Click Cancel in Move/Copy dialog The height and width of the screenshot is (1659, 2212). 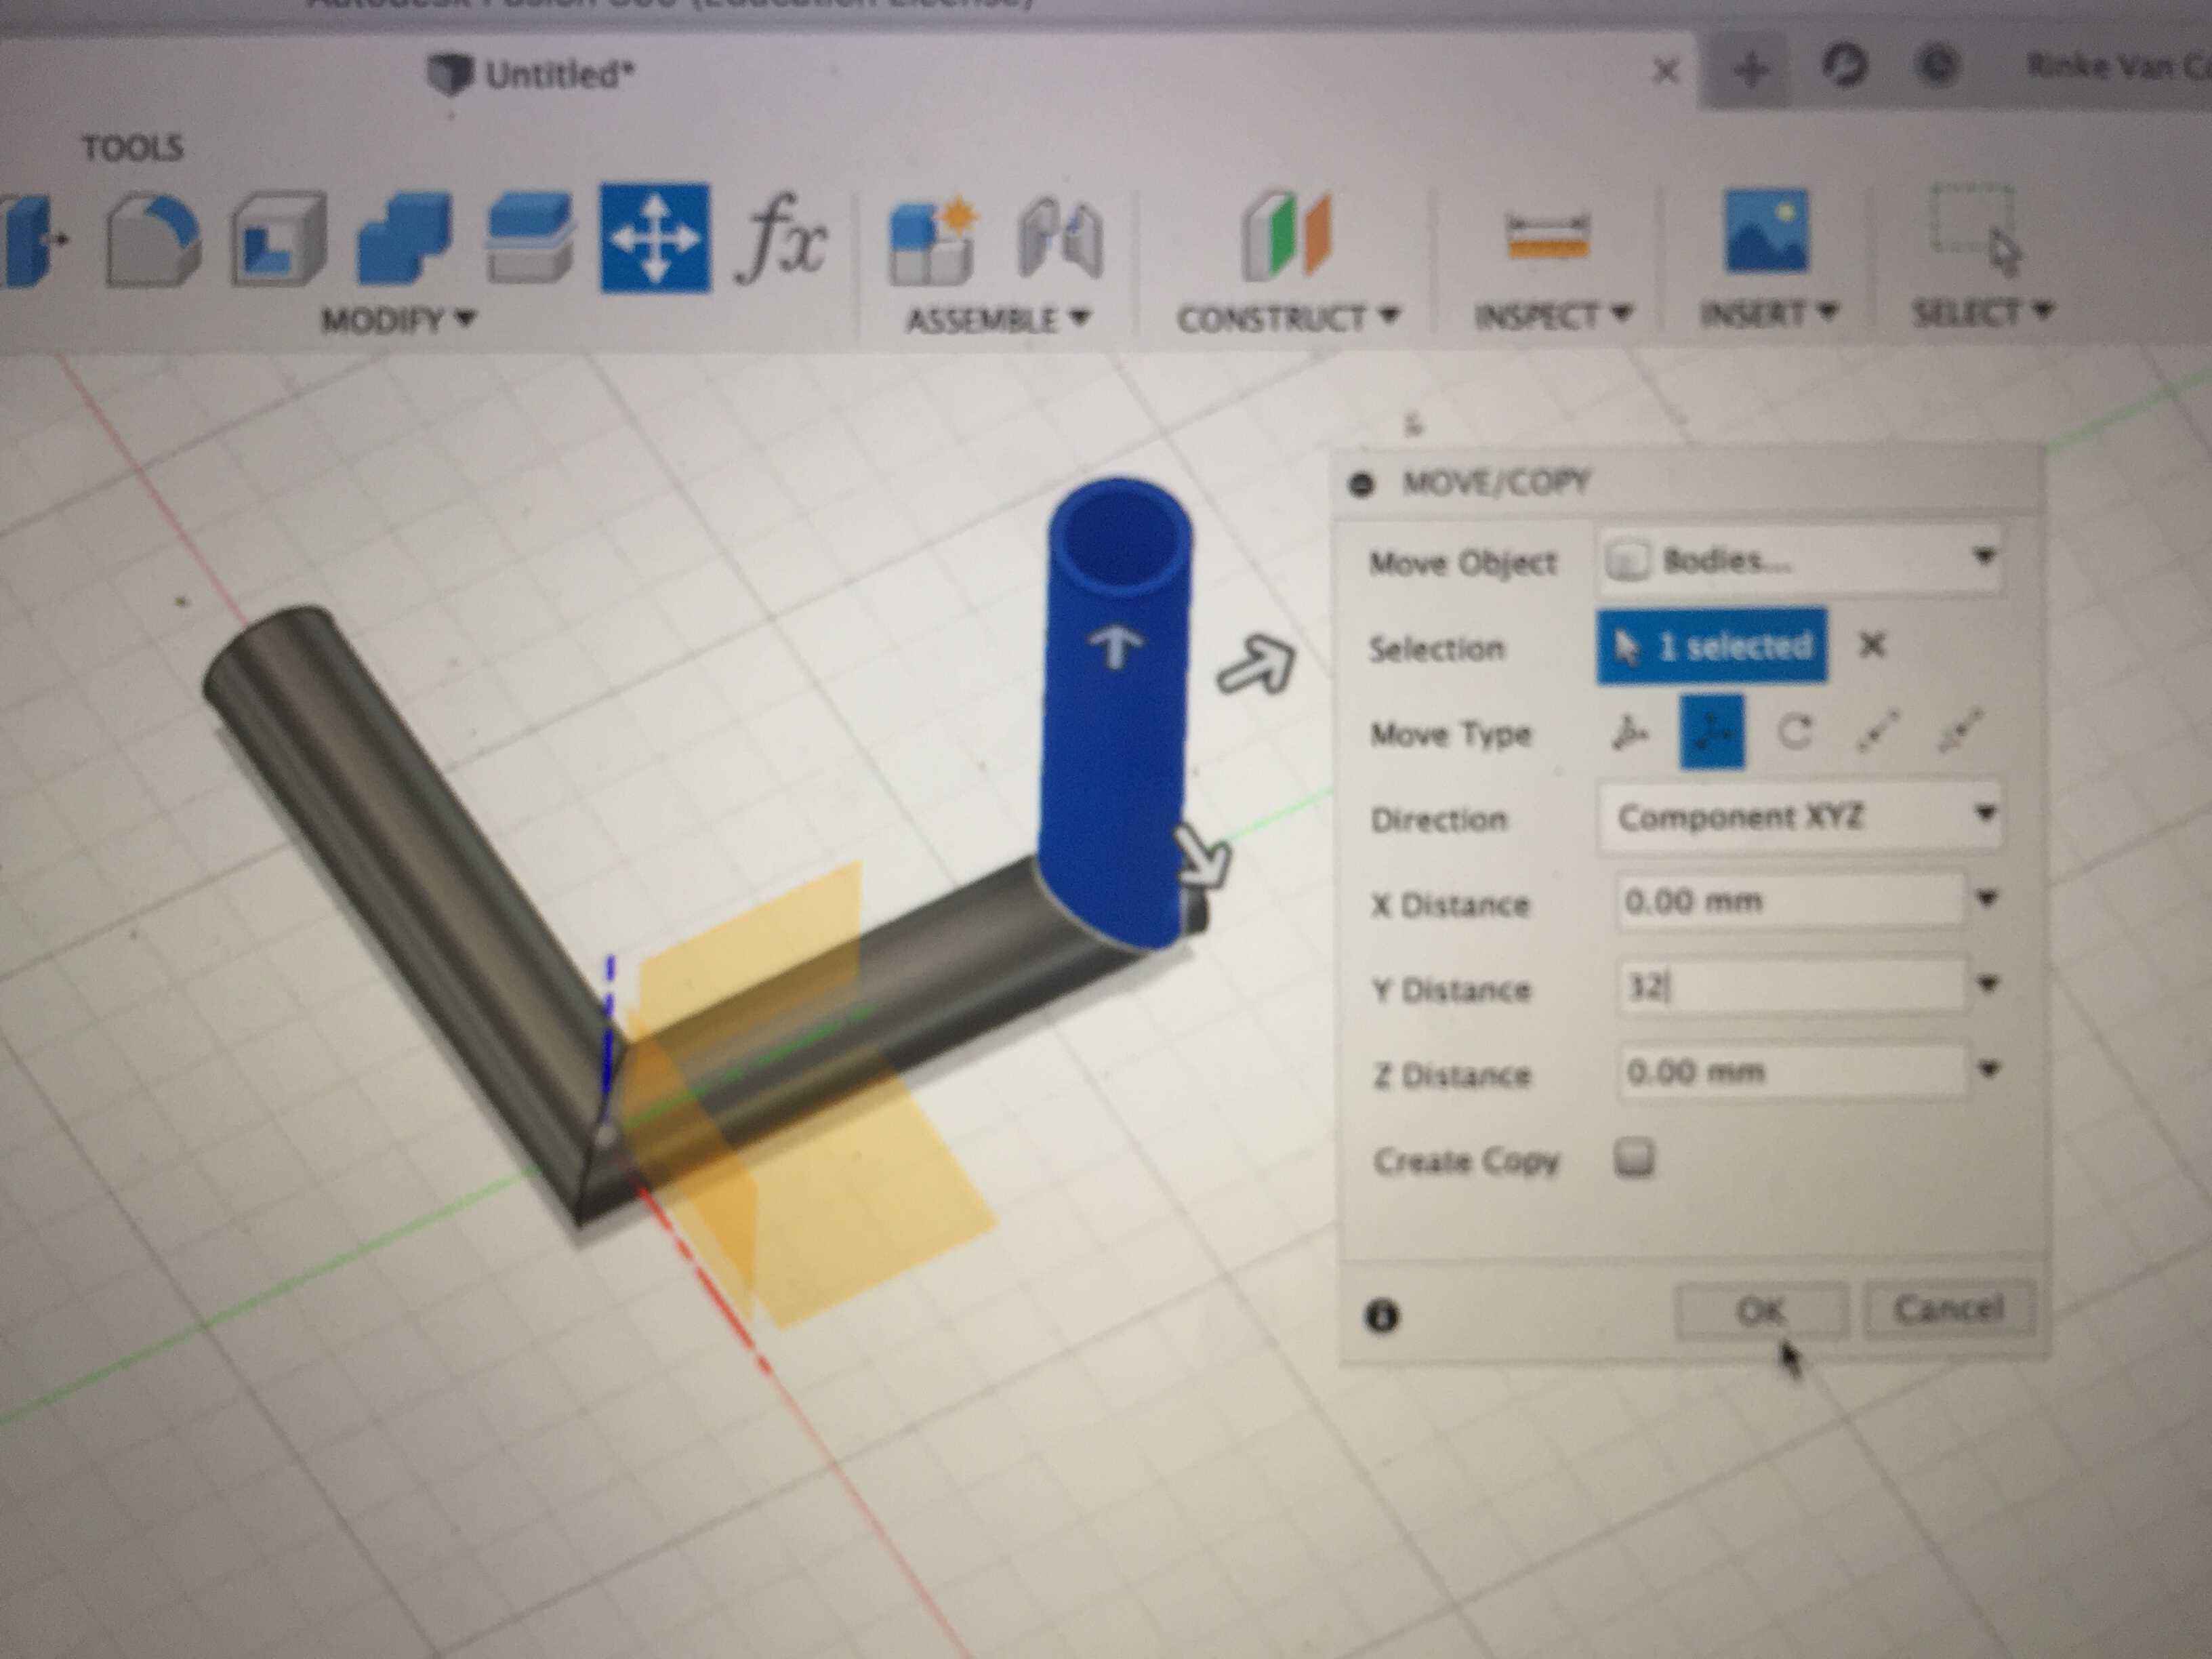1949,1308
